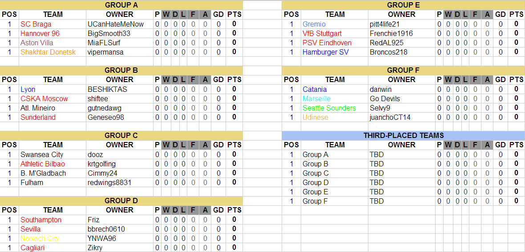Select the GROUP F title bar

[x=404, y=70]
